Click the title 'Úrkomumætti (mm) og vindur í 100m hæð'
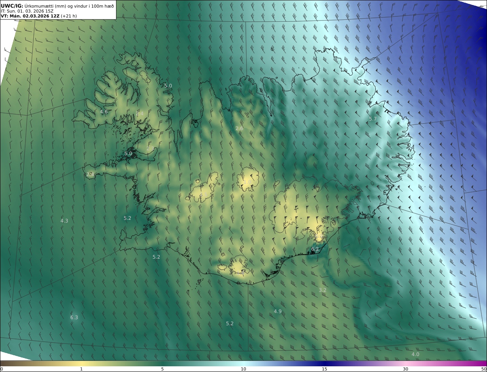 pyautogui.click(x=69, y=6)
